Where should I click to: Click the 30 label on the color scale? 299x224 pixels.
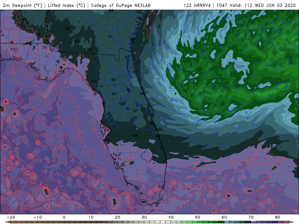[144, 217]
